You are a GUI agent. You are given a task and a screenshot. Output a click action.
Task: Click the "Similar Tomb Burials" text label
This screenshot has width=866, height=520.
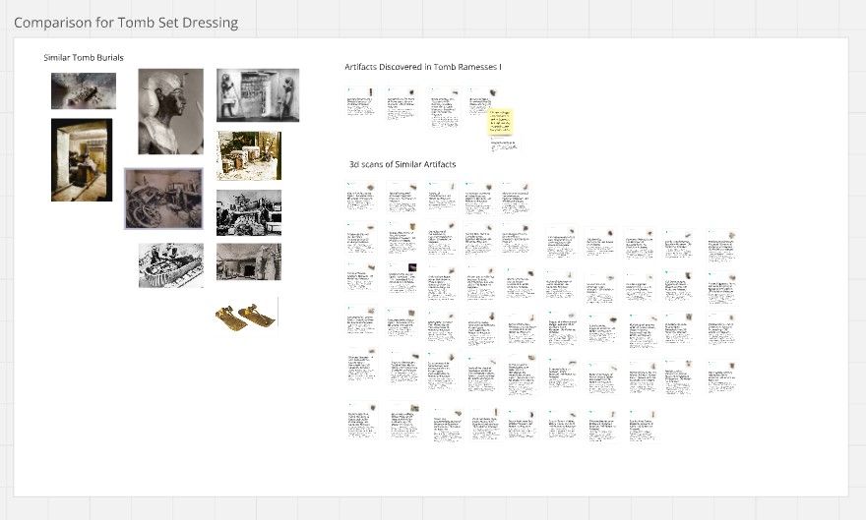click(x=84, y=57)
